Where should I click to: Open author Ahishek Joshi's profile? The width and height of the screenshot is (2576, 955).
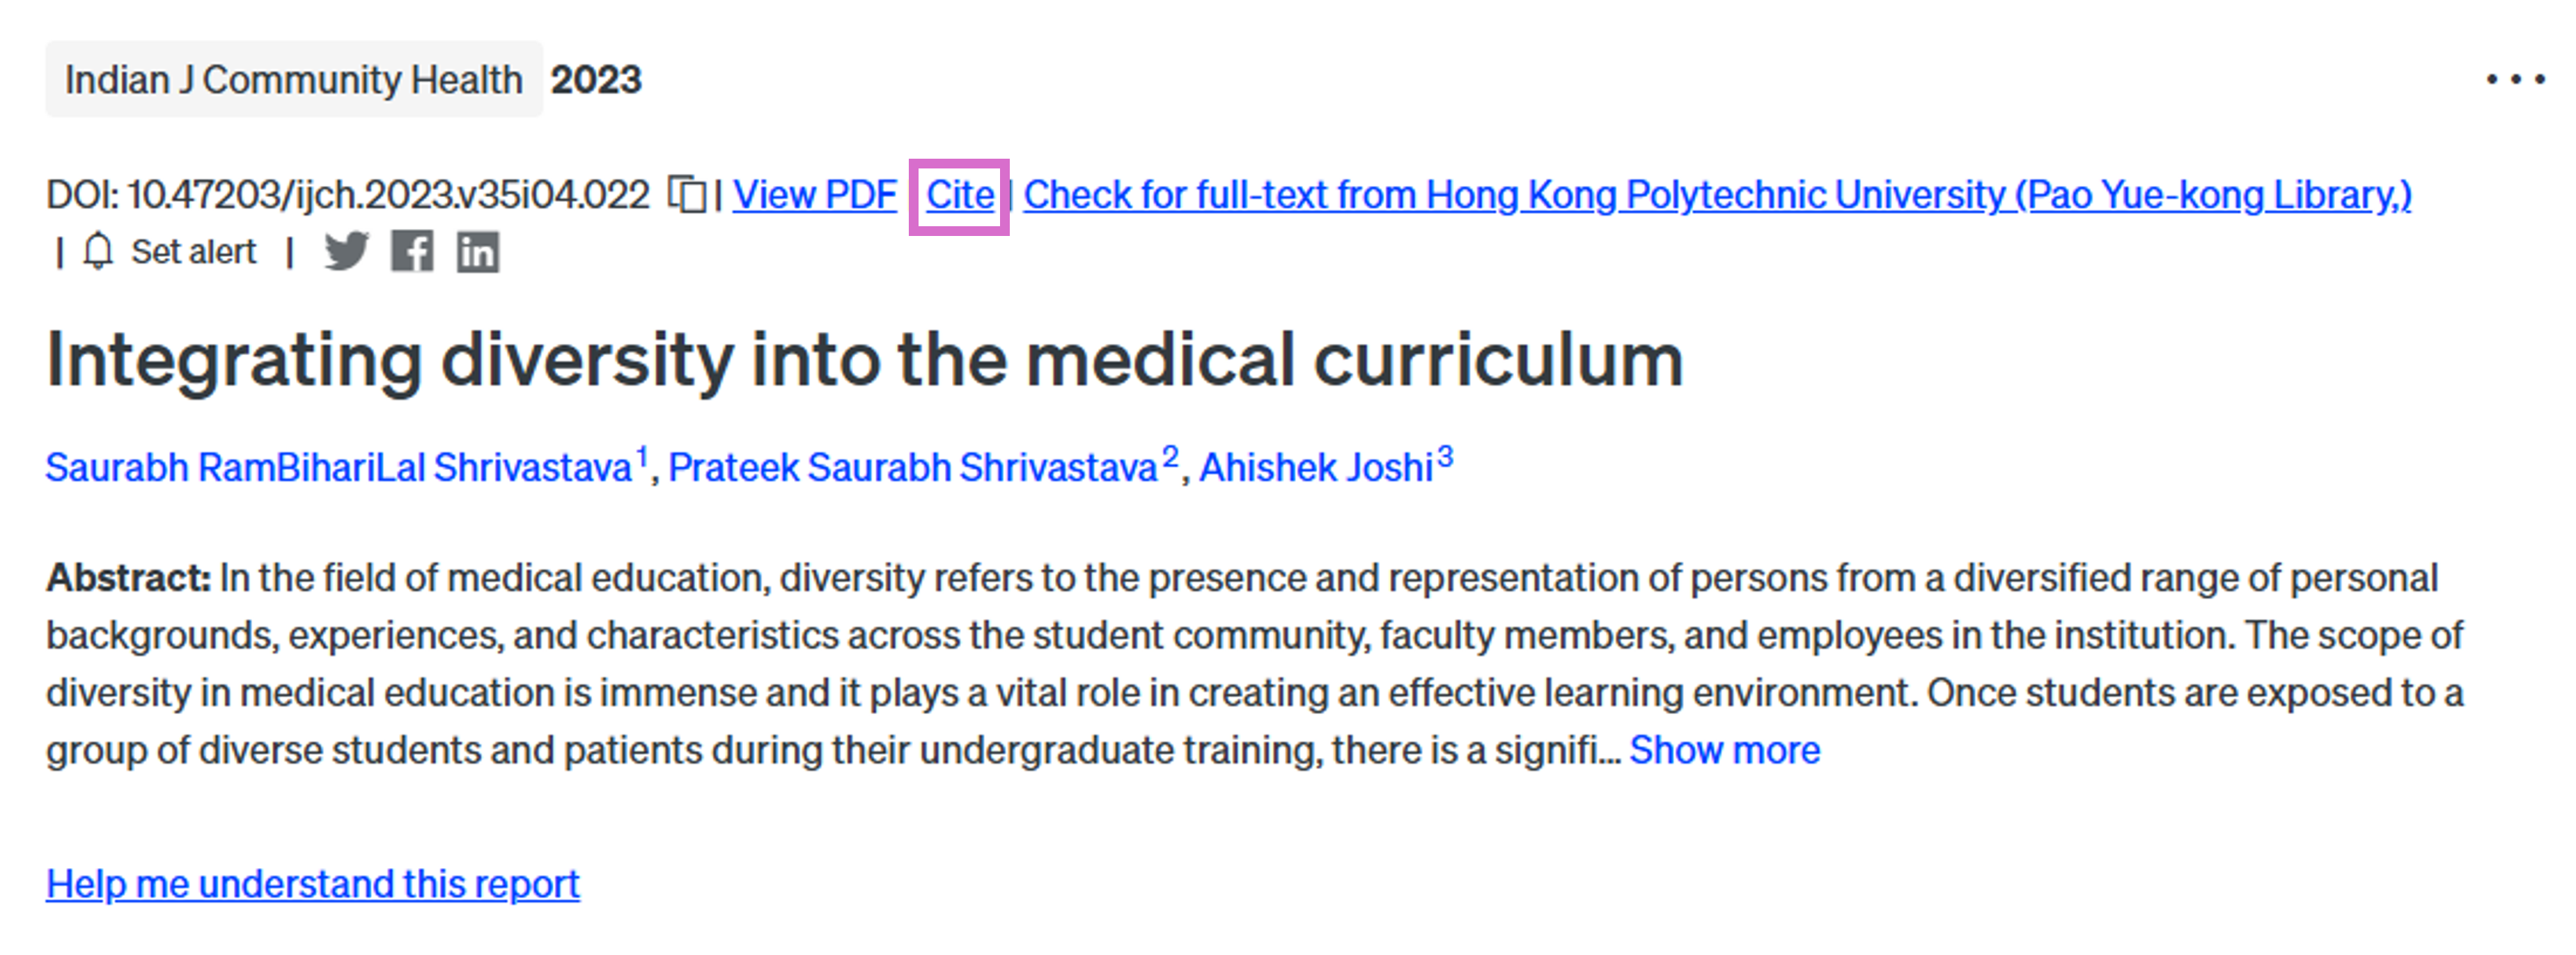coord(1316,467)
